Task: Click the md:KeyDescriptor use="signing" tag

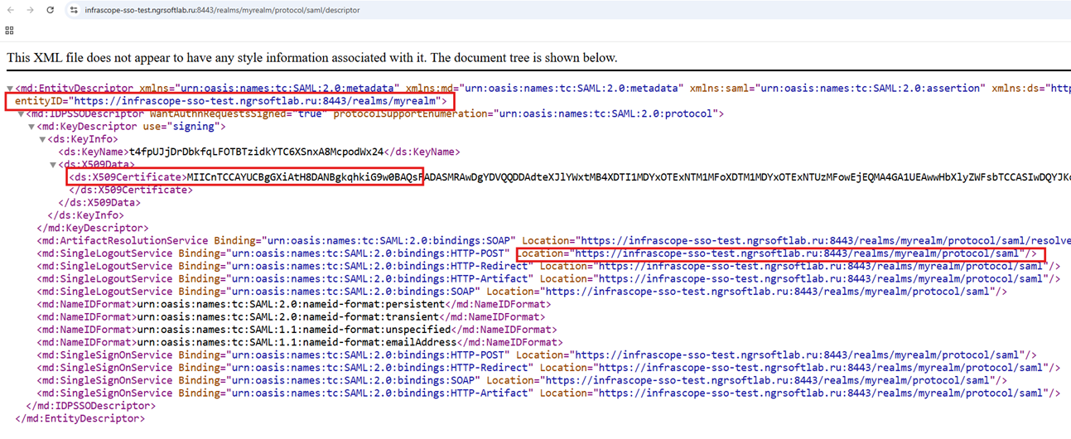Action: pyautogui.click(x=130, y=127)
